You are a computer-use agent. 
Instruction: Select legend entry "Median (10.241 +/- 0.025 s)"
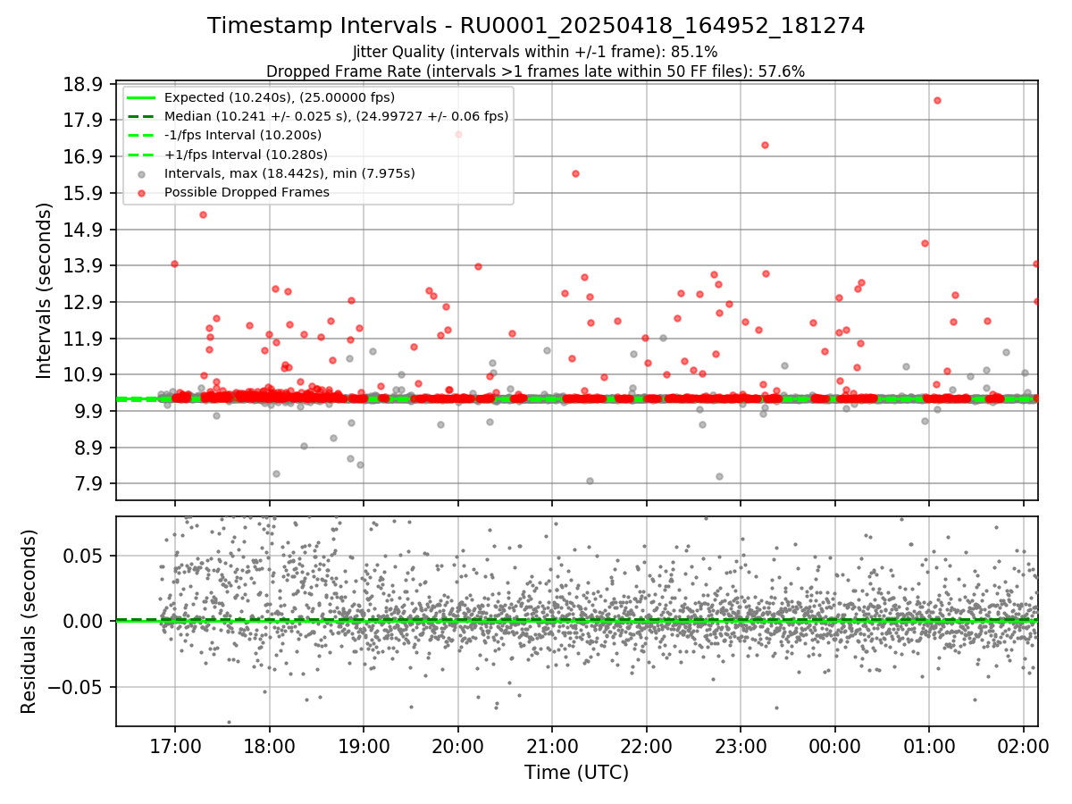337,116
